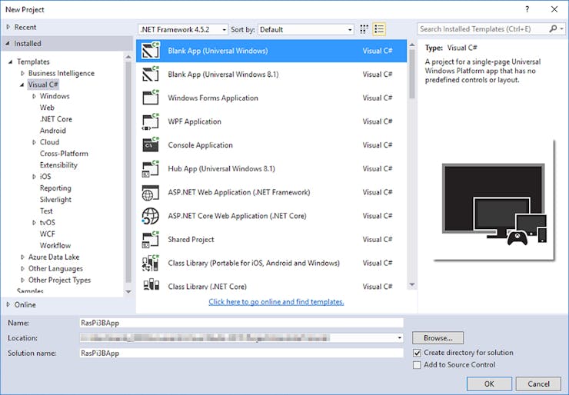This screenshot has height=395, width=569.
Task: Click the Browse... button
Action: pos(438,338)
